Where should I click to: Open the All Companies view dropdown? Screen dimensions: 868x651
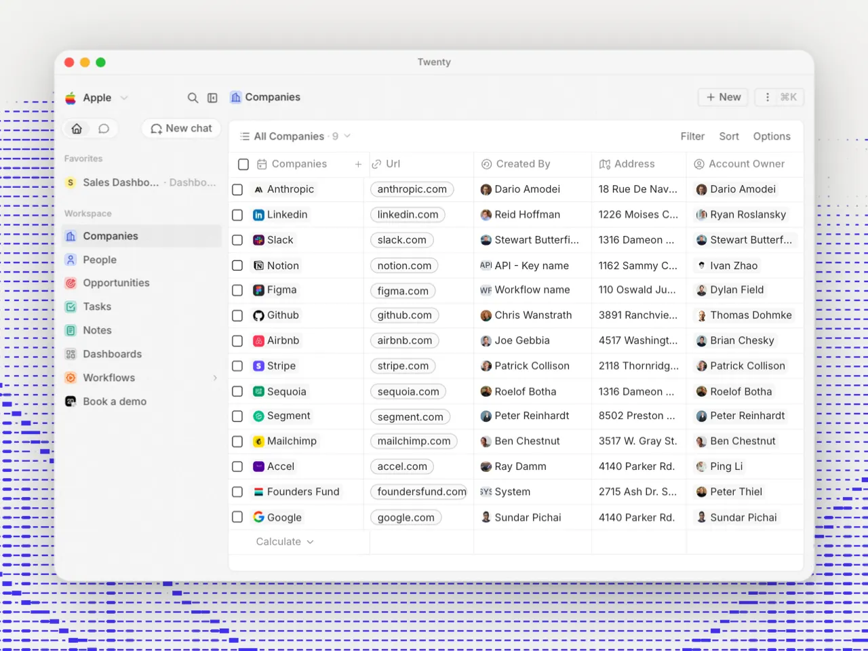pyautogui.click(x=295, y=136)
